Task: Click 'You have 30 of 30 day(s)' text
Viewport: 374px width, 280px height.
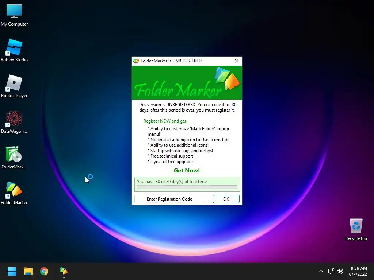Action: [172, 182]
